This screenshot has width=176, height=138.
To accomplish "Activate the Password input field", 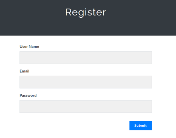I will pos(86,106).
